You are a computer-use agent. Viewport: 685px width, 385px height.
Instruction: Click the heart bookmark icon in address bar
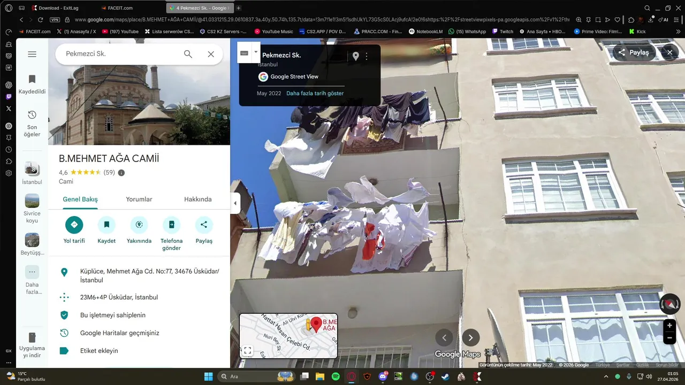coord(617,20)
